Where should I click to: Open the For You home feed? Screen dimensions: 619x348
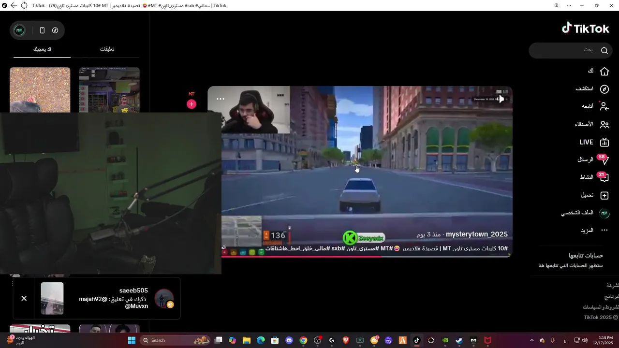coord(598,71)
